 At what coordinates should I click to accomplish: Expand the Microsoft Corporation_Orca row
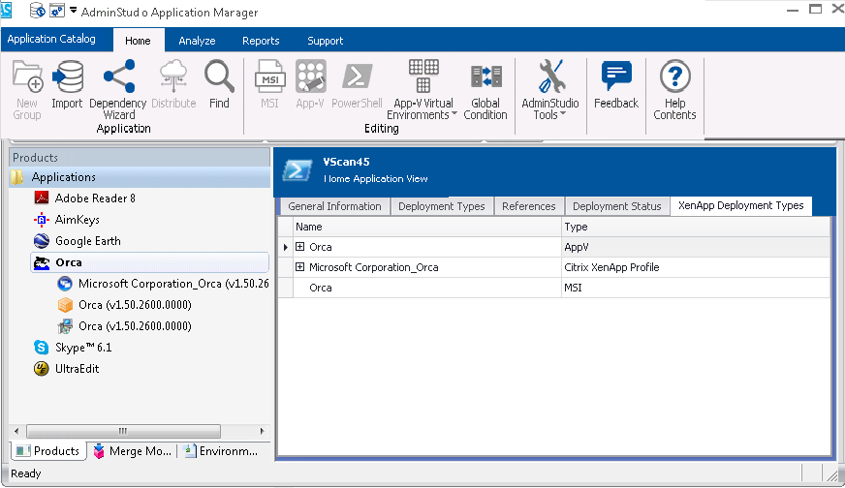[300, 267]
